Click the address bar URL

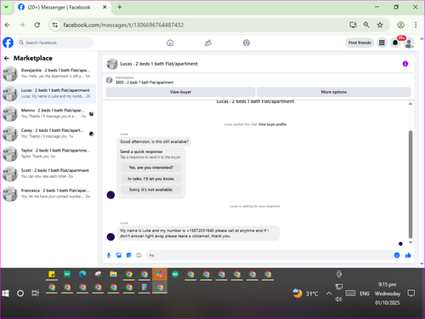123,25
